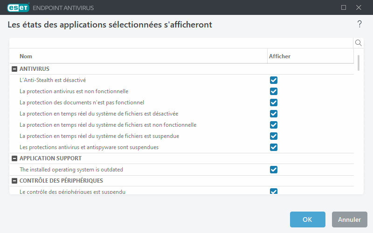
Task: Collapse the APPLICATION SUPPORT group
Action: [x=14, y=158]
